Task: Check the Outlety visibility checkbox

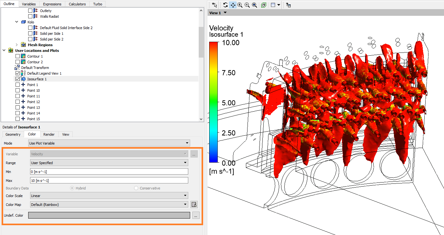Action: [x=30, y=11]
